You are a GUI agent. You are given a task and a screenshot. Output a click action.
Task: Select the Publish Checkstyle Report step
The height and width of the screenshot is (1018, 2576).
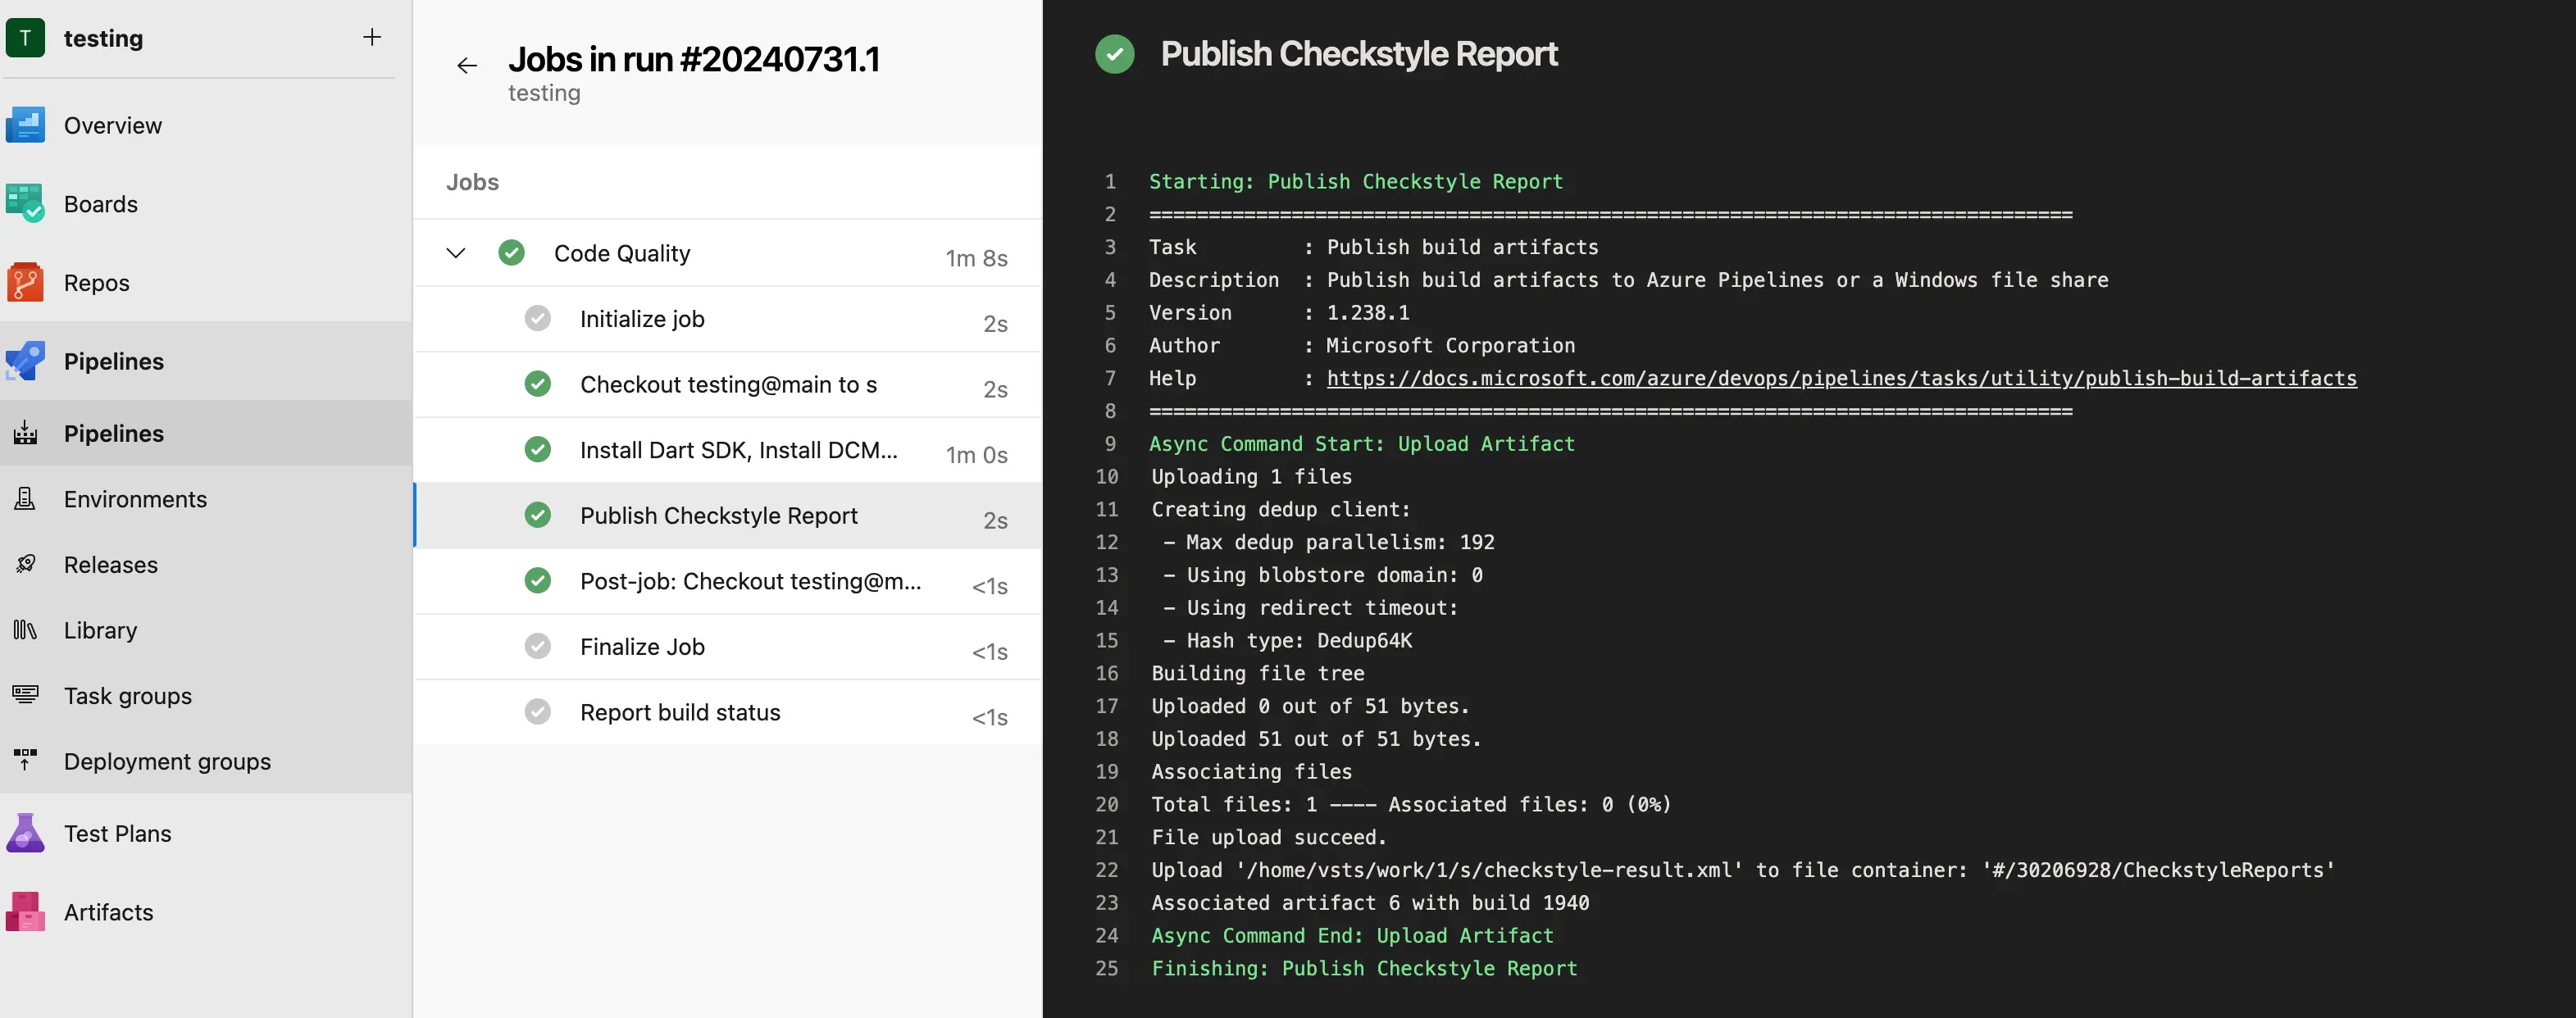[718, 514]
